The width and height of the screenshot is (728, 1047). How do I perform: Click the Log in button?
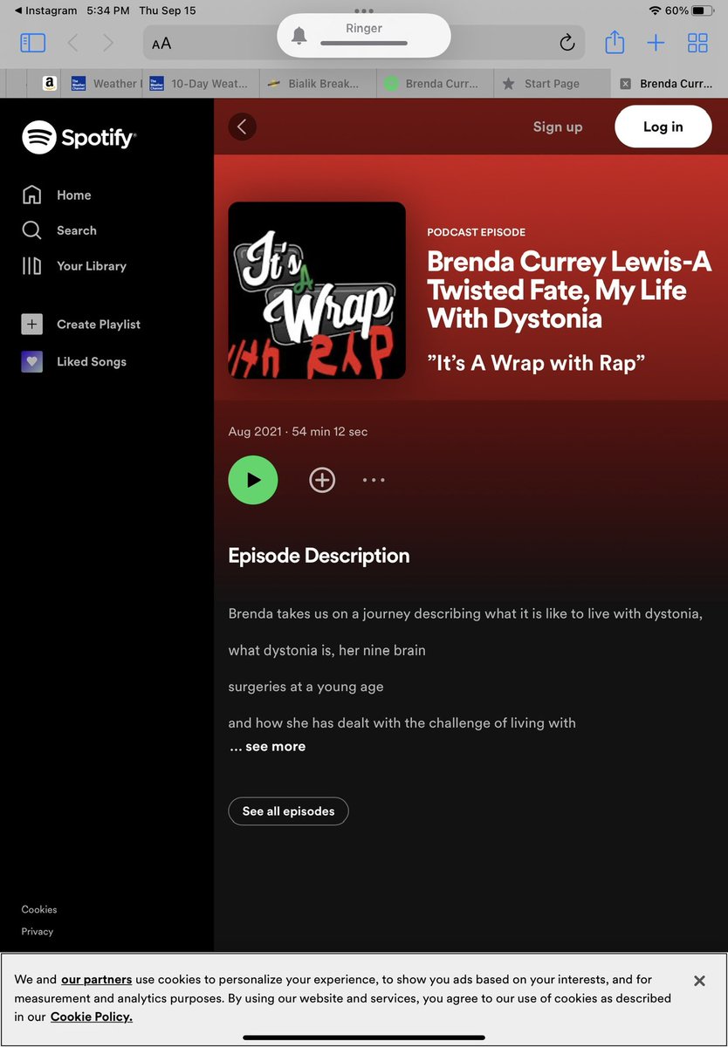pos(663,127)
